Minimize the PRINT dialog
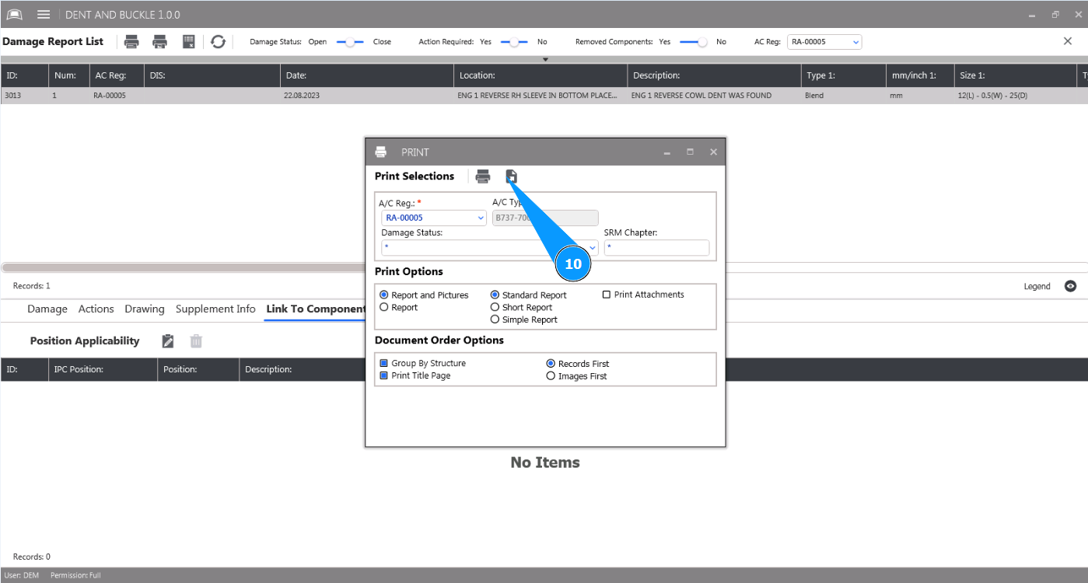Image resolution: width=1088 pixels, height=583 pixels. coord(667,152)
